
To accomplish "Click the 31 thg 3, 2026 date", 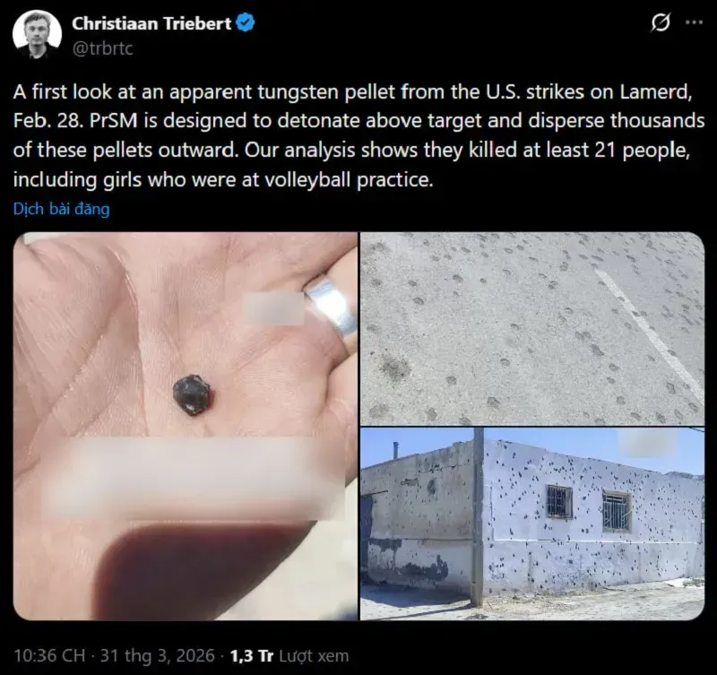I will 158,655.
